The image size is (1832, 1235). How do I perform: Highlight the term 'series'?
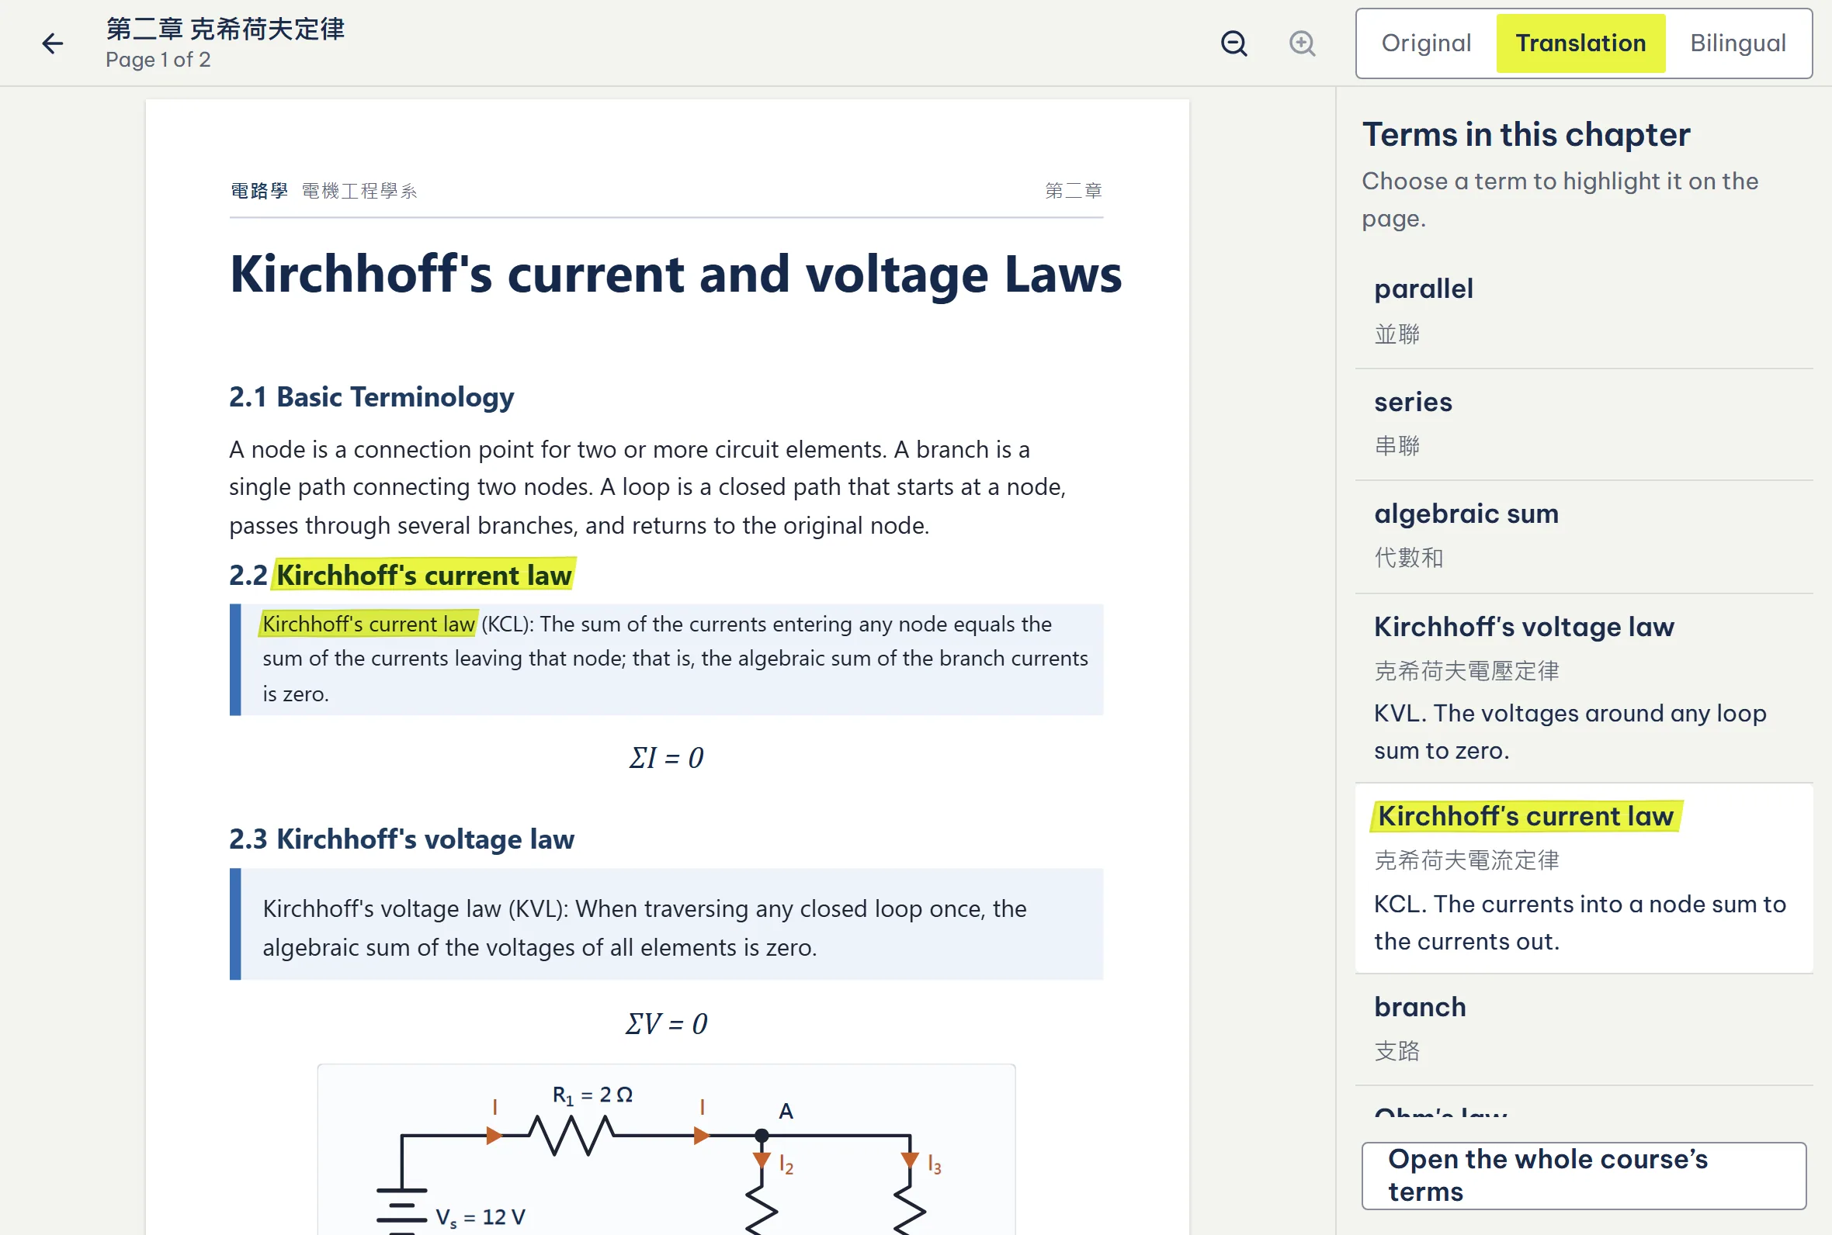tap(1584, 424)
